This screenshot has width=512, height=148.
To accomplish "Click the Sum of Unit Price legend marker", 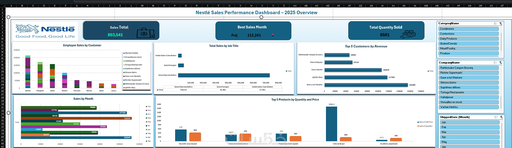I will (x=418, y=122).
